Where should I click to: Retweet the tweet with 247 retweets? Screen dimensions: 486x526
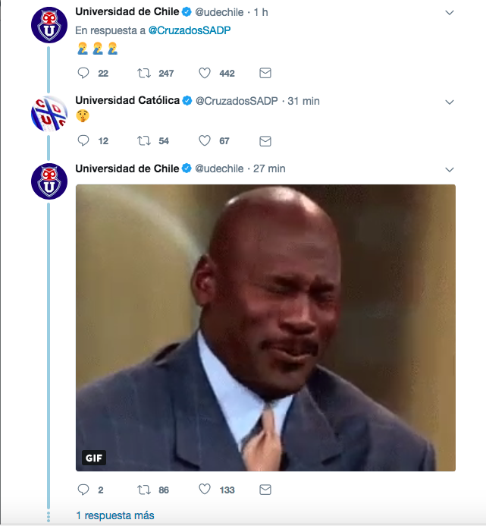pyautogui.click(x=144, y=73)
